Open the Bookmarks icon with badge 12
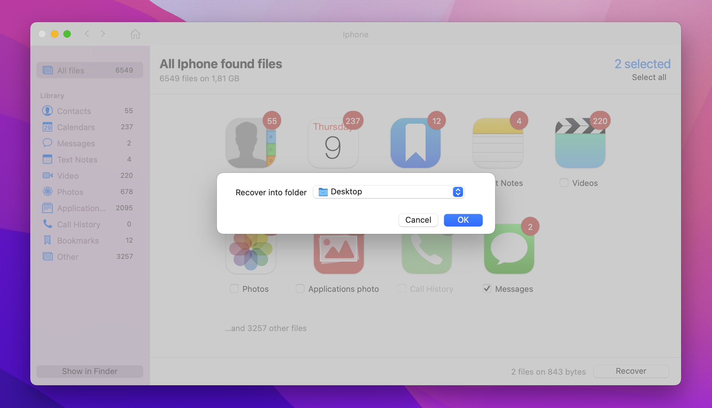The height and width of the screenshot is (408, 712). (415, 143)
